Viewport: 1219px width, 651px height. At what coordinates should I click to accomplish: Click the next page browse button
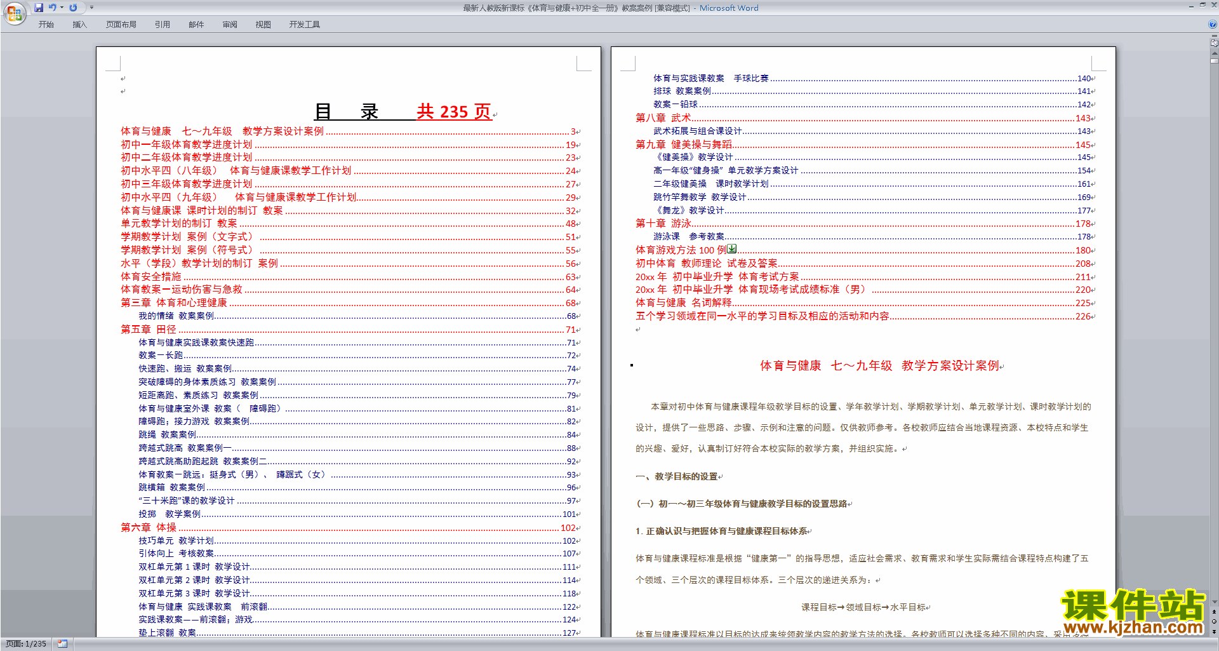[1214, 631]
